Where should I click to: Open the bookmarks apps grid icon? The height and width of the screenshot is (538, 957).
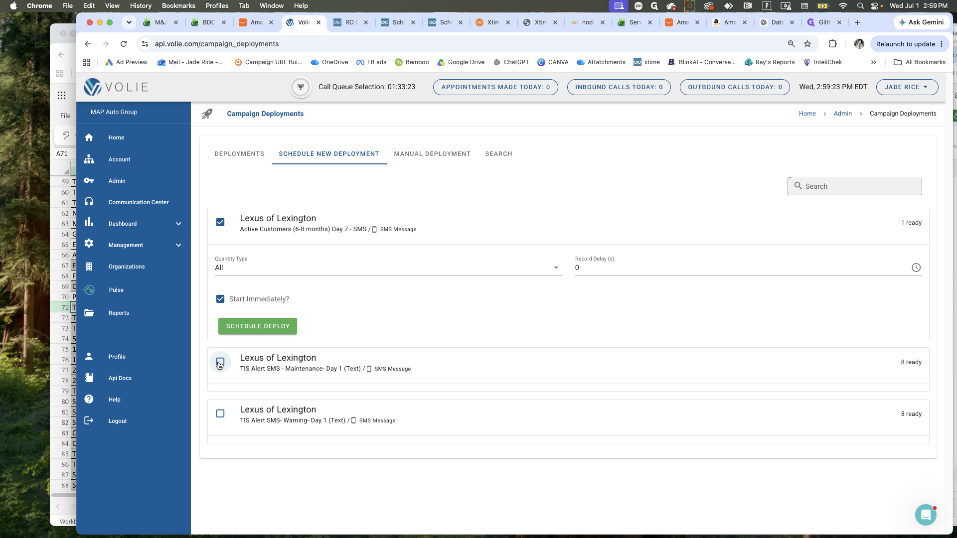pyautogui.click(x=86, y=62)
